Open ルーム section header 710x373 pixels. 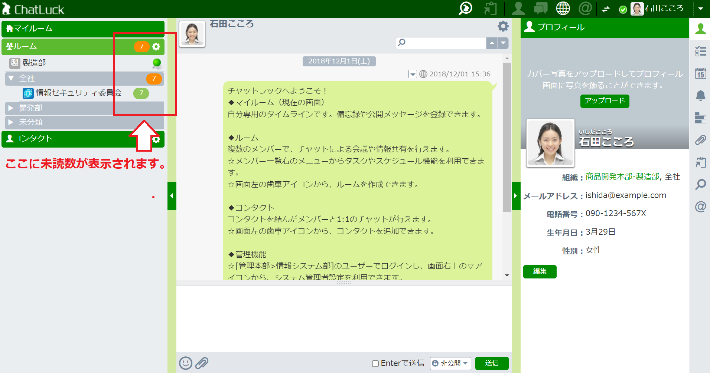pyautogui.click(x=83, y=46)
